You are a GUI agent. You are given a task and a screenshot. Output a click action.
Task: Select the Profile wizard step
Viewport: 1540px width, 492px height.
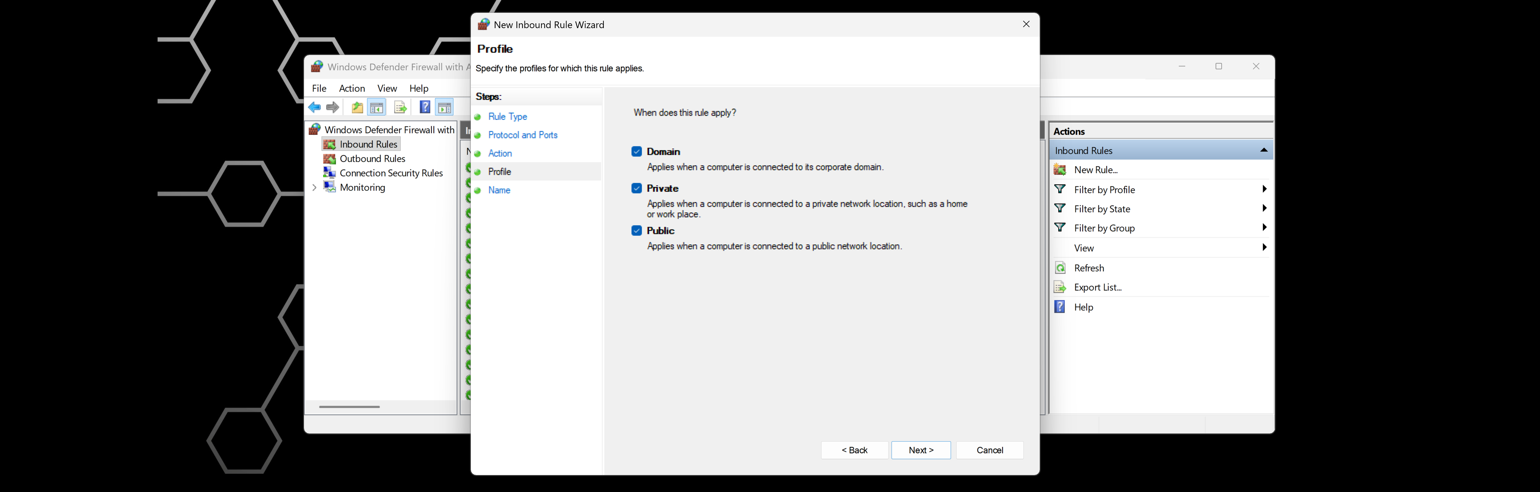pos(500,172)
